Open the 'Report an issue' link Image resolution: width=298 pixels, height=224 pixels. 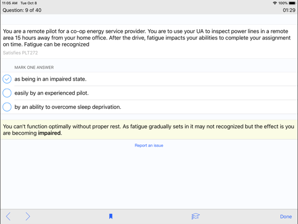coord(149,146)
